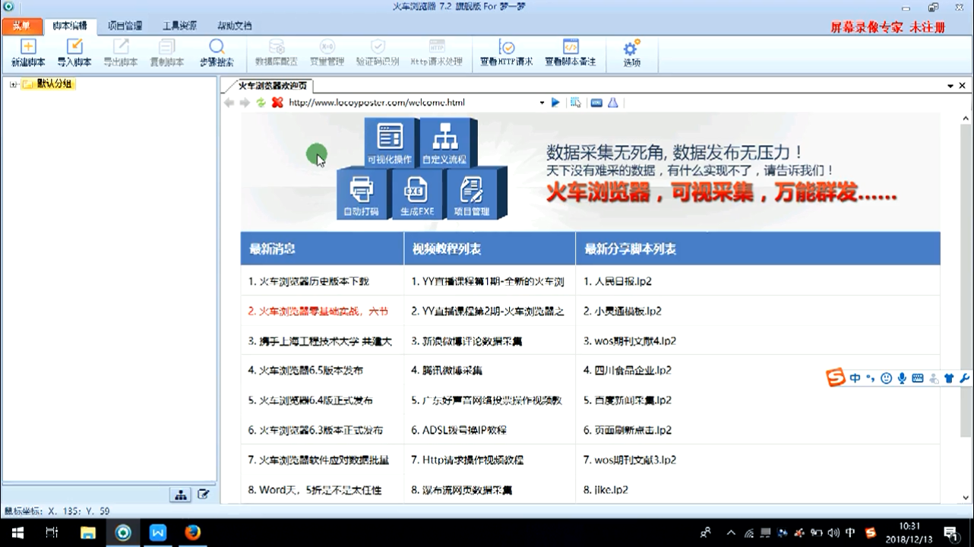Open Firefox from taskbar

click(192, 533)
